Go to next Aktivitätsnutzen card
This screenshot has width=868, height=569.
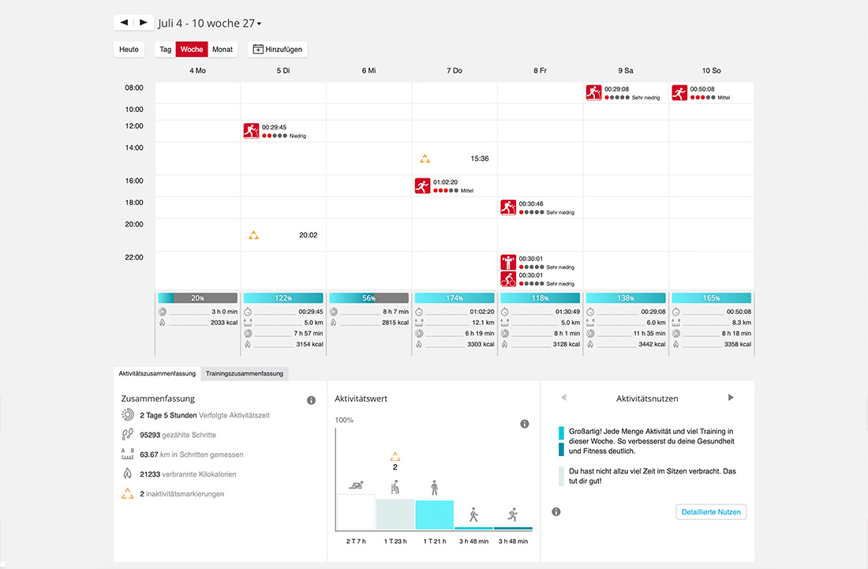point(731,398)
